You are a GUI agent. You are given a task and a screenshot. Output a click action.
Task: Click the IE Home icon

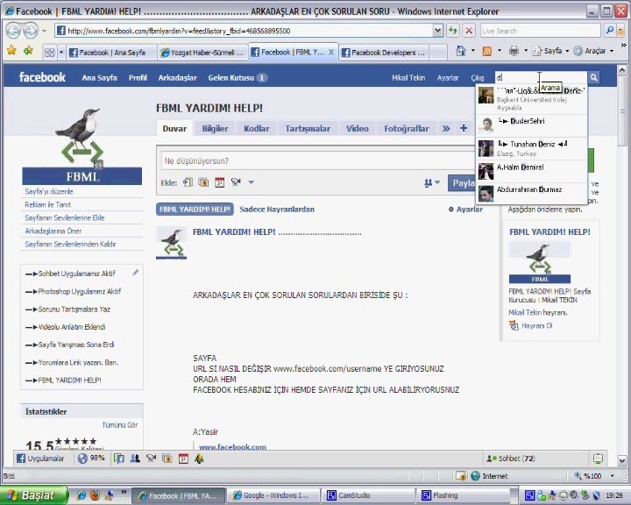pyautogui.click(x=461, y=51)
